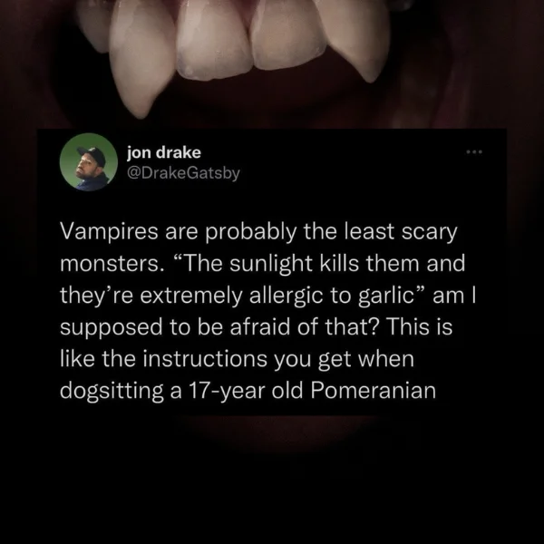
Task: Click the left central front tooth
Action: point(213,38)
